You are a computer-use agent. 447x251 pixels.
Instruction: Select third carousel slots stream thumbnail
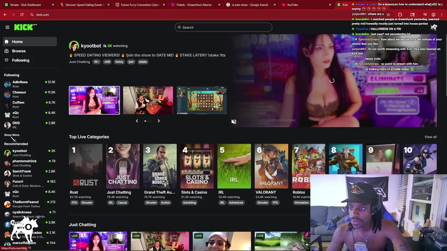point(201,100)
